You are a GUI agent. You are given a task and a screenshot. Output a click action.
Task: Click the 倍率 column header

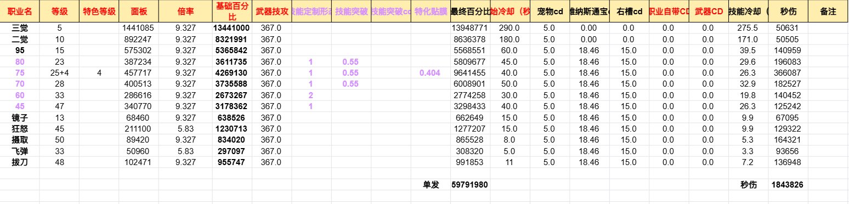pyautogui.click(x=185, y=11)
